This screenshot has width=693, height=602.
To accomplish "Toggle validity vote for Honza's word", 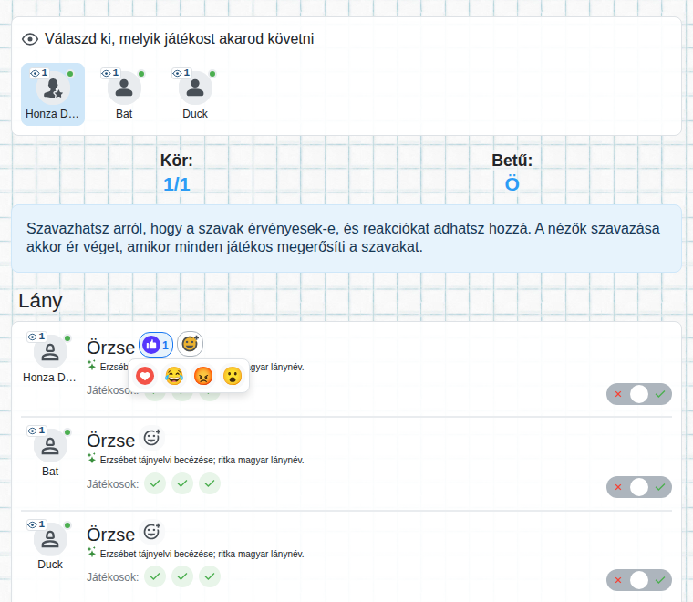I will point(639,394).
